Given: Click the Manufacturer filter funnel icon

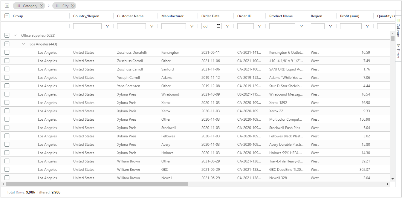Looking at the screenshot, I should (192, 26).
